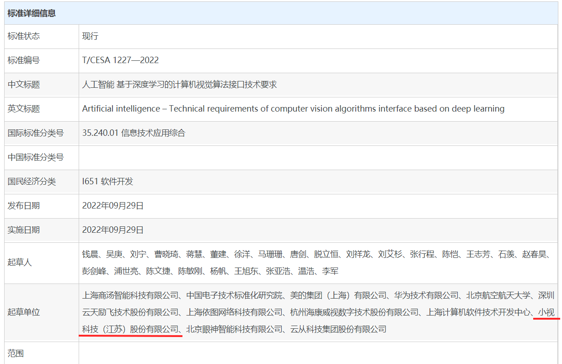Click the standard number T/CESA 1227—2022
The image size is (562, 364).
pyautogui.click(x=120, y=60)
